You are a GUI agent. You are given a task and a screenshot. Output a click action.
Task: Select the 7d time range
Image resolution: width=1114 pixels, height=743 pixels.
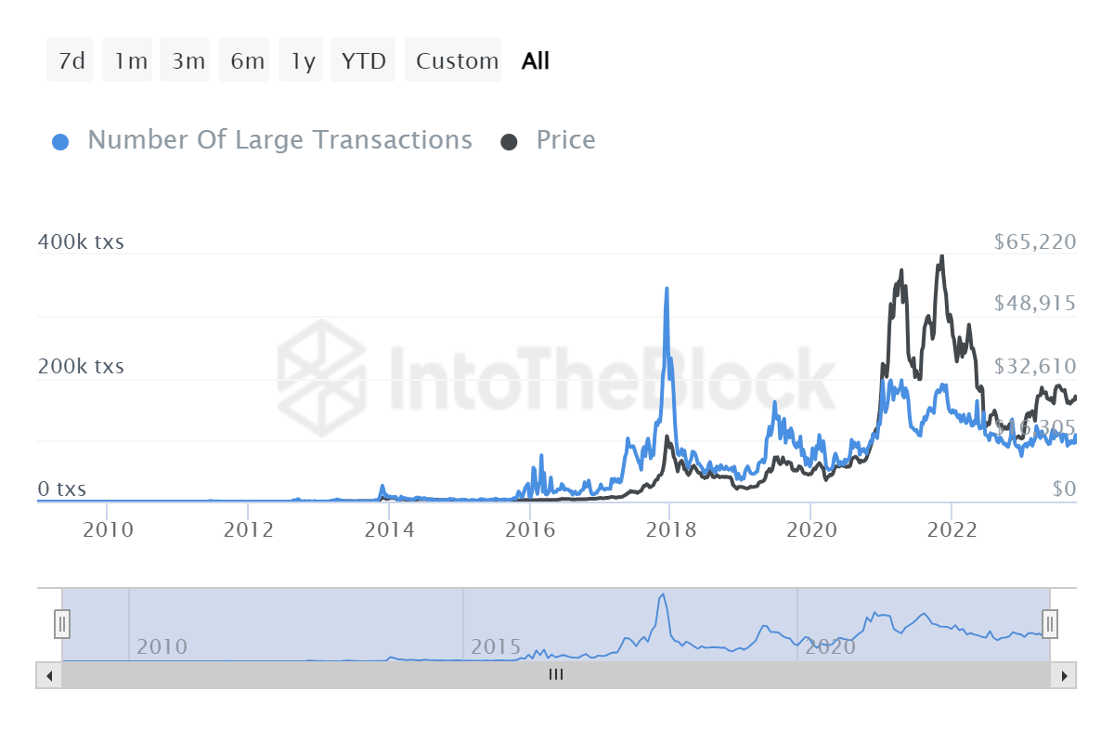(71, 61)
